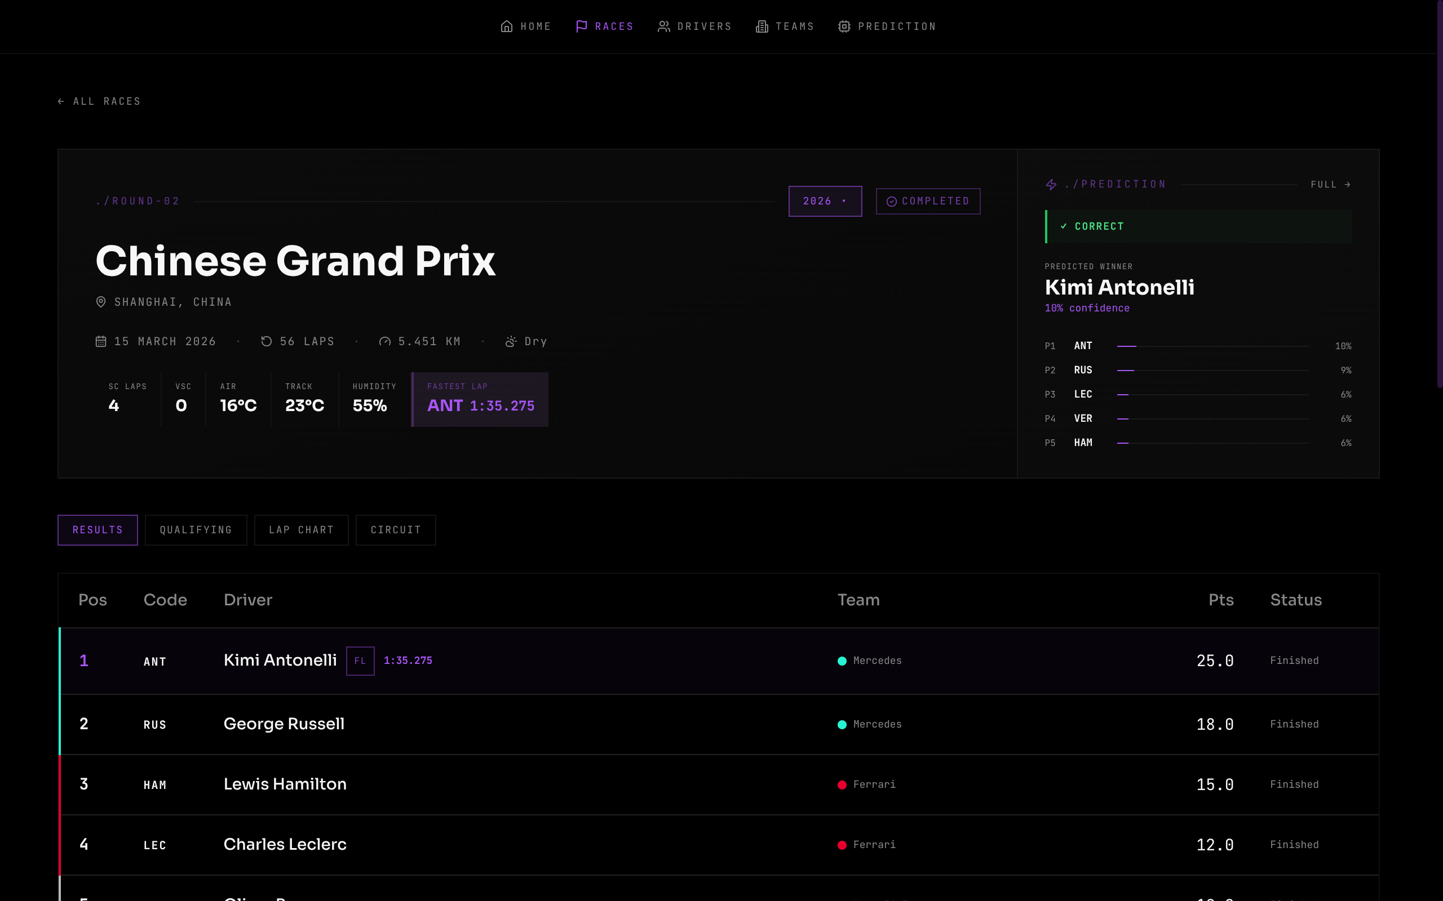The width and height of the screenshot is (1443, 901).
Task: Open Drivers in the navigation
Action: [694, 26]
